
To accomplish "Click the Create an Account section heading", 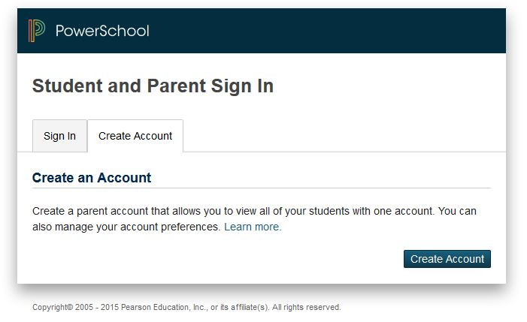I will point(92,178).
